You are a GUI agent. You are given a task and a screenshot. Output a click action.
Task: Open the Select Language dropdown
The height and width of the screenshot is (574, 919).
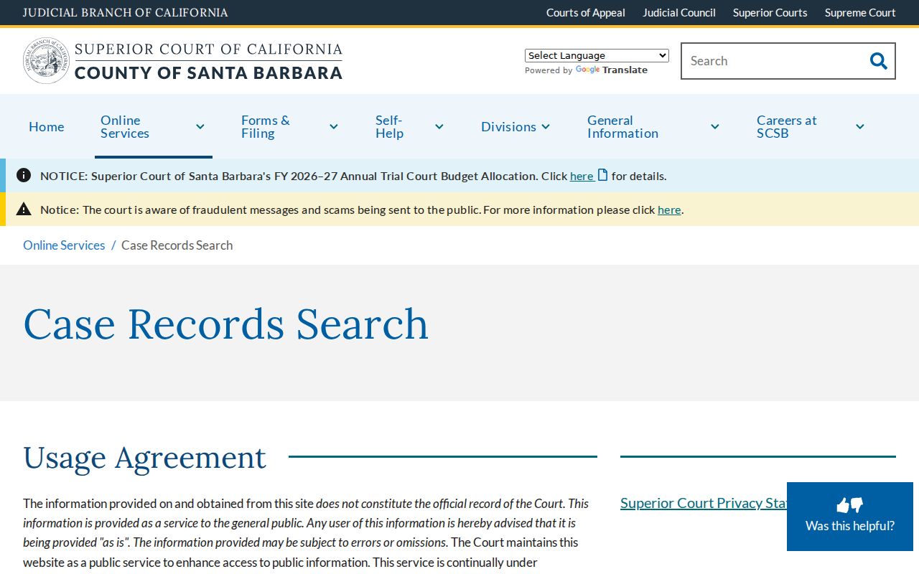[597, 55]
